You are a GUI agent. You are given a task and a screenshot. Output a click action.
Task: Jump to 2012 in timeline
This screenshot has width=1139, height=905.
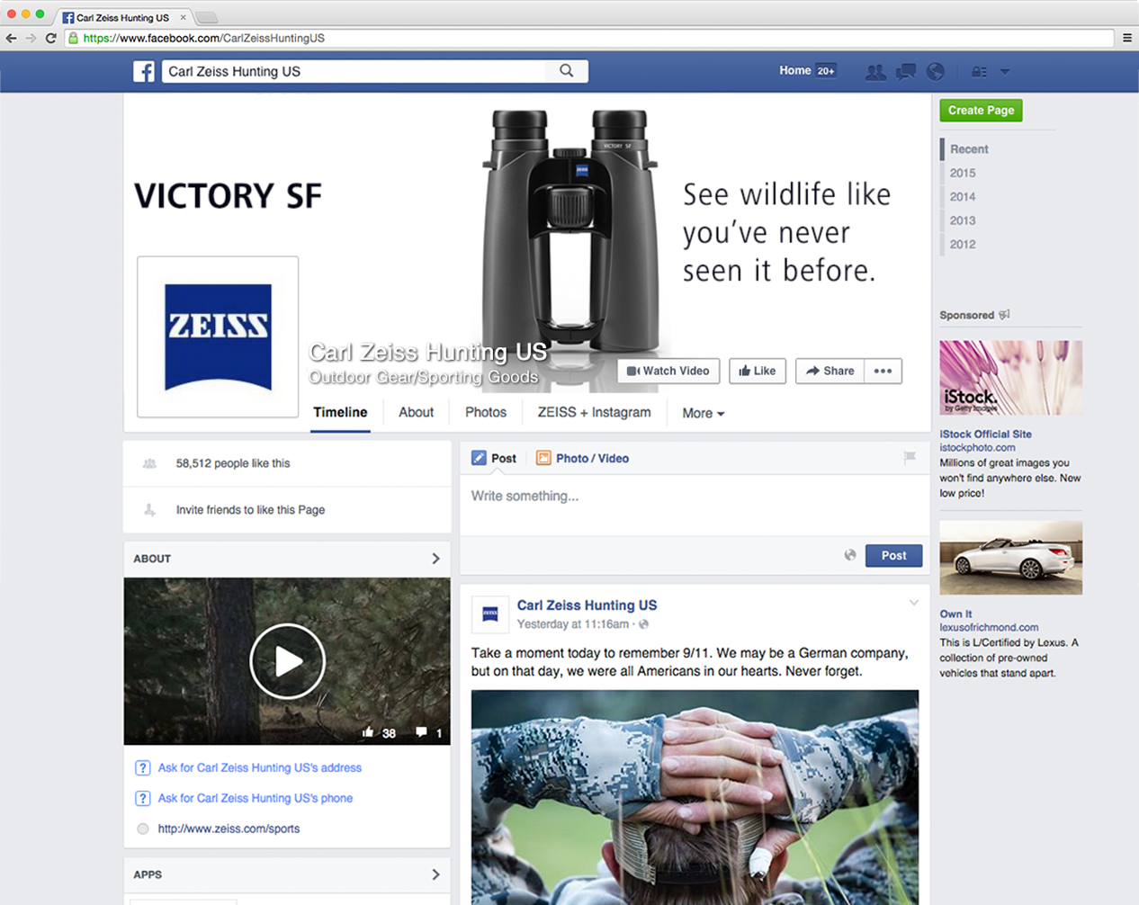pos(963,244)
